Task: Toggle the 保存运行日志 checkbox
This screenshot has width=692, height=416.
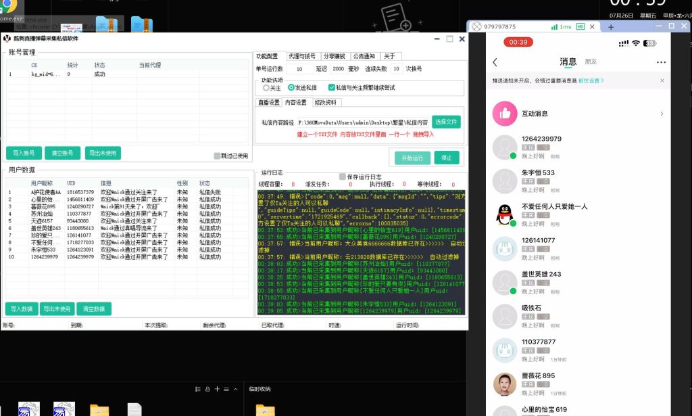Action: point(342,177)
